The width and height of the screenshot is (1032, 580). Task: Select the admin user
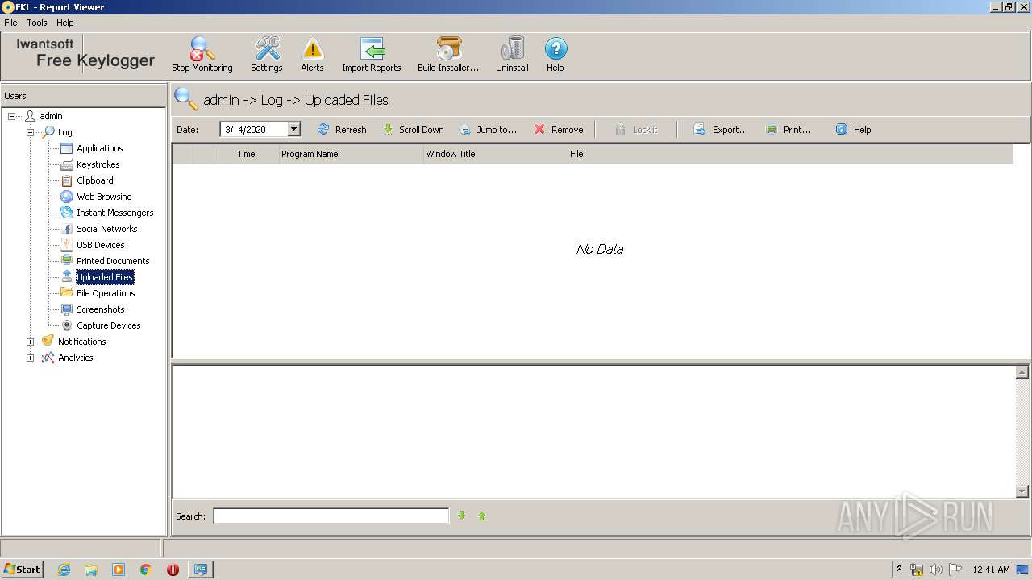[x=51, y=116]
